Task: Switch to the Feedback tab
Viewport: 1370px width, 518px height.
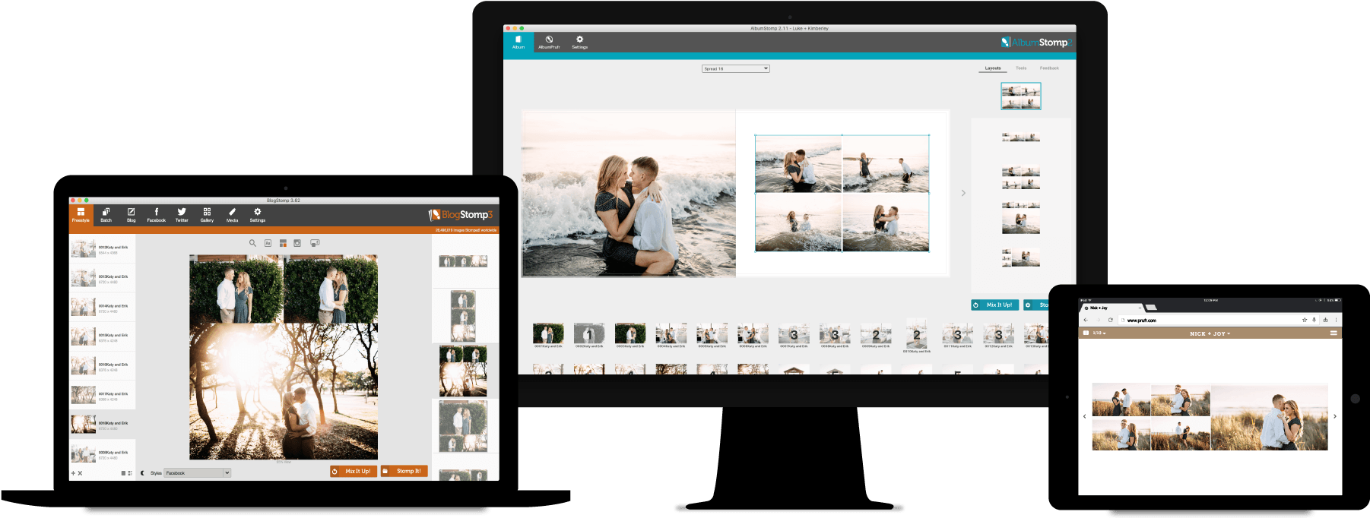Action: [1049, 68]
